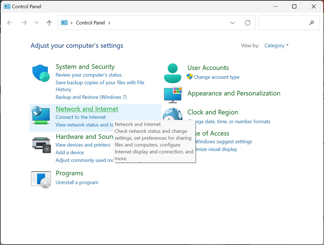Viewport: 324px width, 245px height.
Task: Expand the address bar history dropdown
Action: point(233,23)
